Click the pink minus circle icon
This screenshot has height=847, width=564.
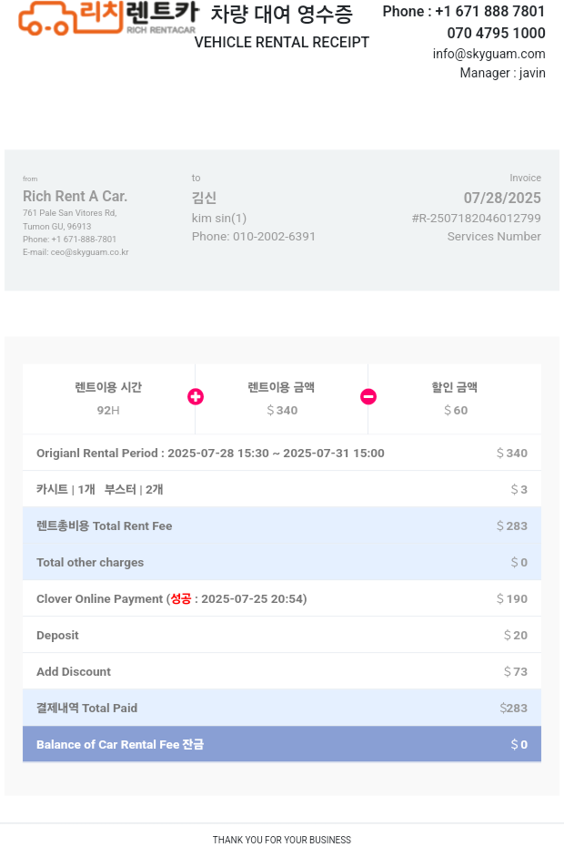(x=368, y=397)
